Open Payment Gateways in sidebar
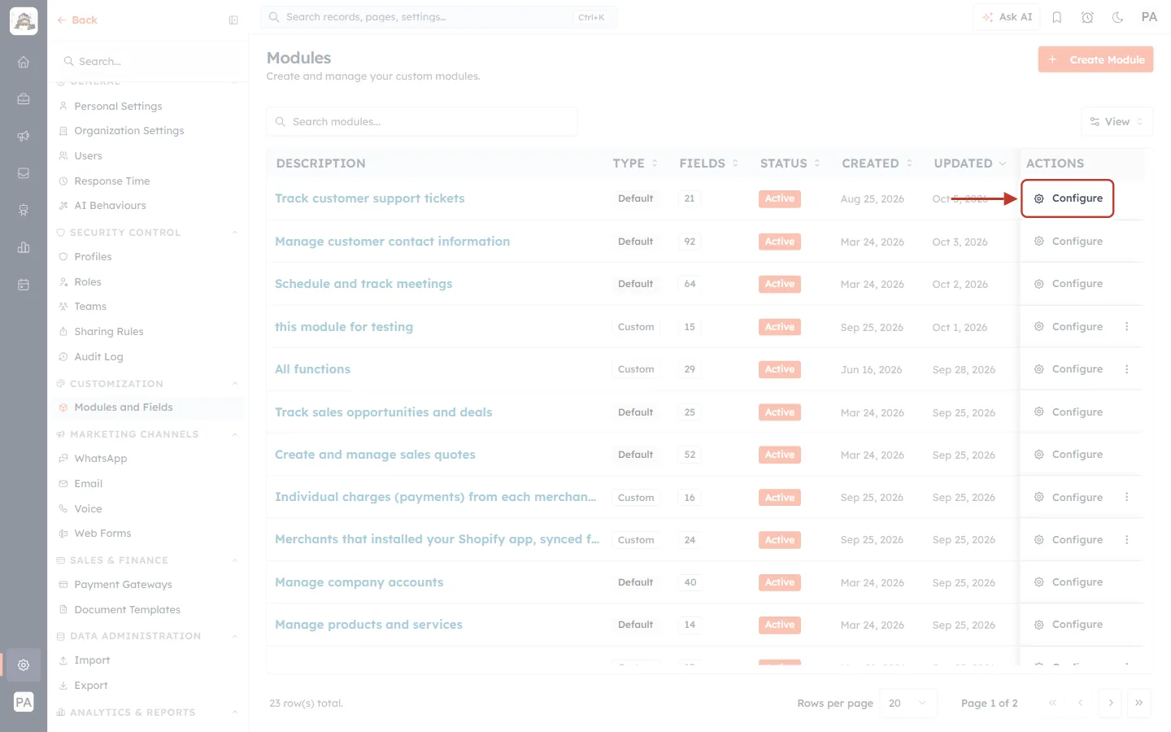 point(123,585)
